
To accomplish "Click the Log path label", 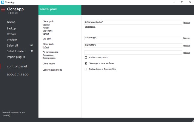I will coord(47,39).
